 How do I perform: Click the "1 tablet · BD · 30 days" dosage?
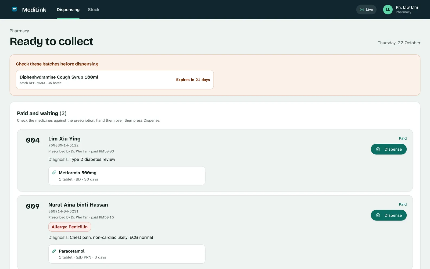click(78, 179)
